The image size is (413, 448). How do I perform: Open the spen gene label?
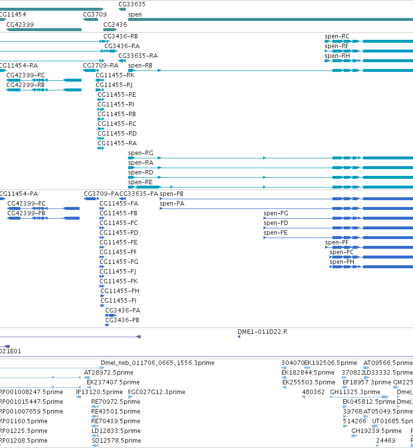click(x=135, y=15)
